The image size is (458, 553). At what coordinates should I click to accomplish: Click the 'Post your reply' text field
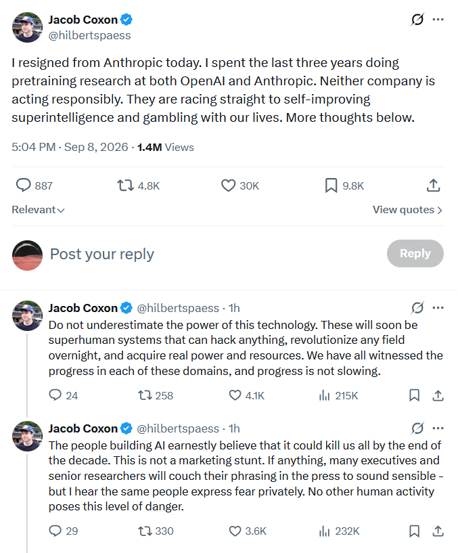(102, 254)
